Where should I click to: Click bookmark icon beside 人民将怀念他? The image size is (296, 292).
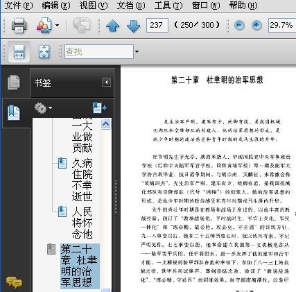tap(62, 212)
